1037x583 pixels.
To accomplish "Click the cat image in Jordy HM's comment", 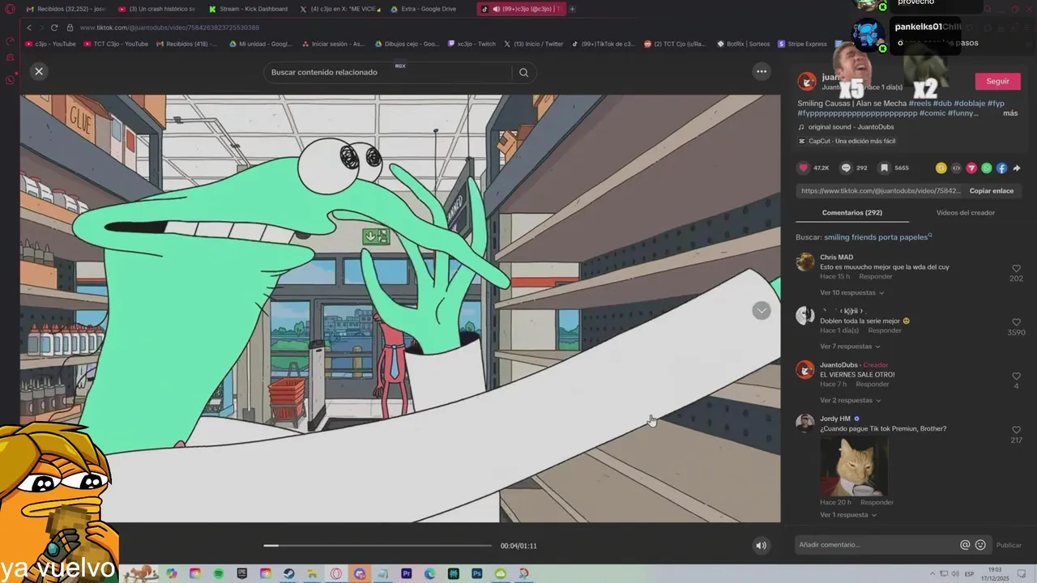I will click(854, 466).
